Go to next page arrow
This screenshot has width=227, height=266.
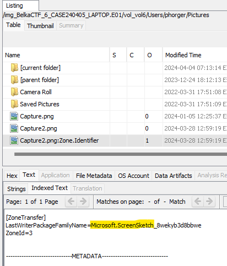(x=83, y=202)
